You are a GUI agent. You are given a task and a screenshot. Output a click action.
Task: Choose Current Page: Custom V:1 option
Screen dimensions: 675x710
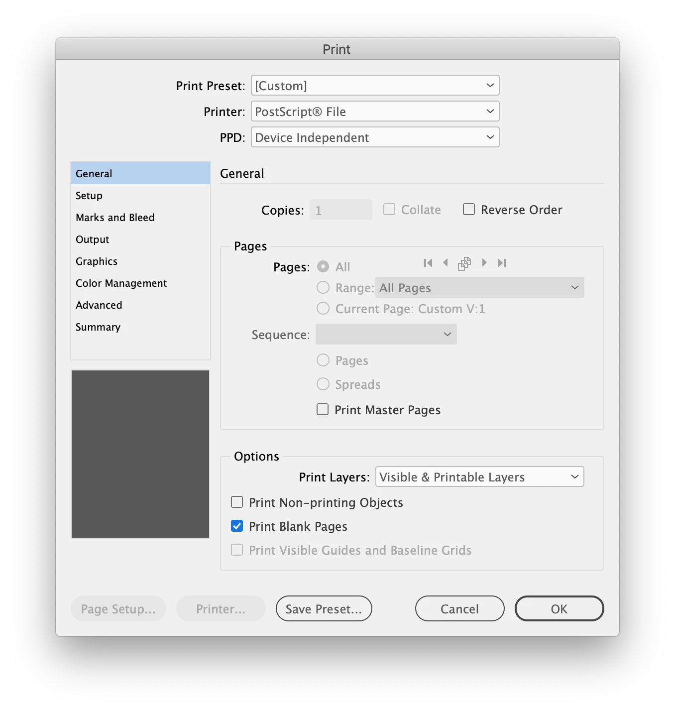323,308
